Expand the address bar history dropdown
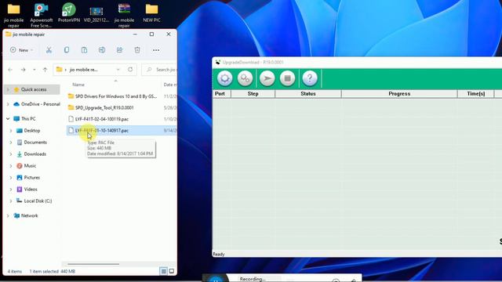 (x=118, y=70)
